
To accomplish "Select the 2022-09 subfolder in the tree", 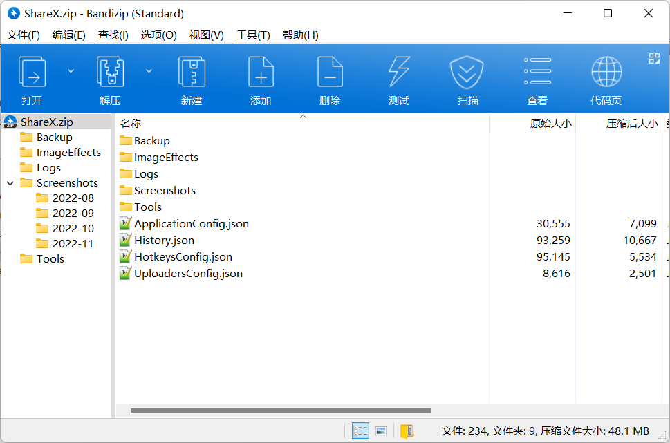I will [73, 213].
